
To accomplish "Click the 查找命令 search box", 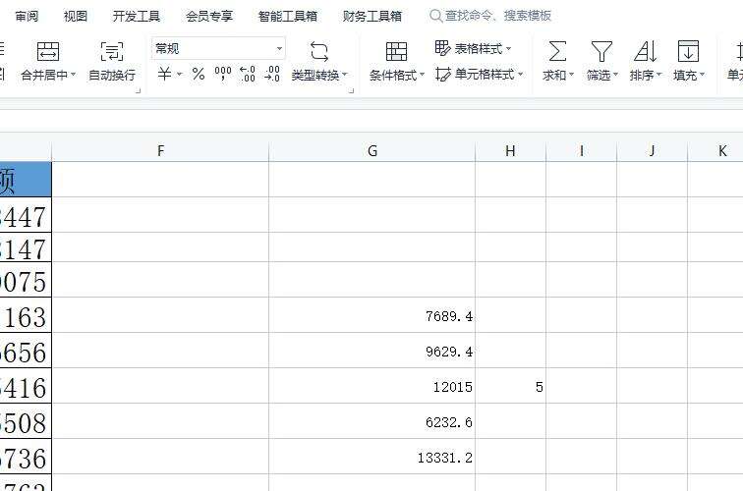I will pos(490,16).
